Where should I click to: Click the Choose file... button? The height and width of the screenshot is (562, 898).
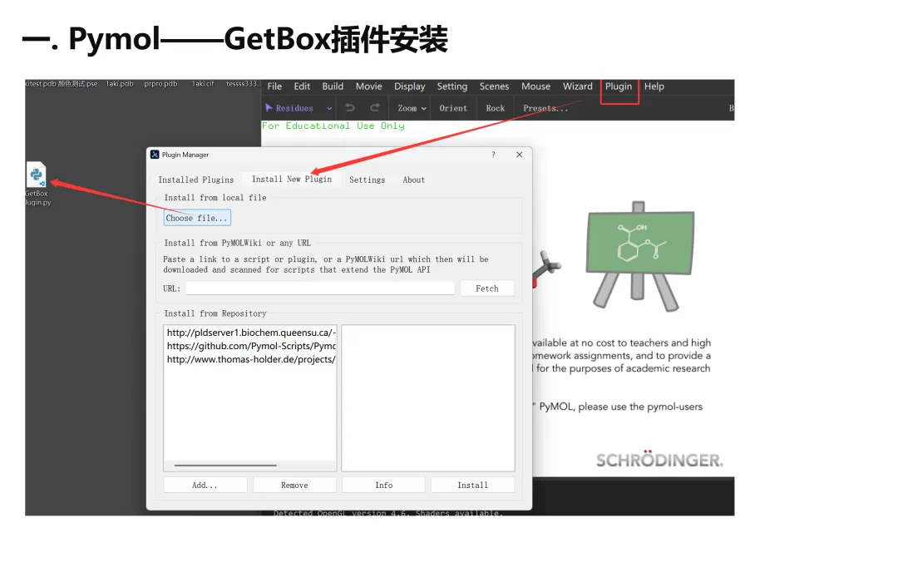197,219
